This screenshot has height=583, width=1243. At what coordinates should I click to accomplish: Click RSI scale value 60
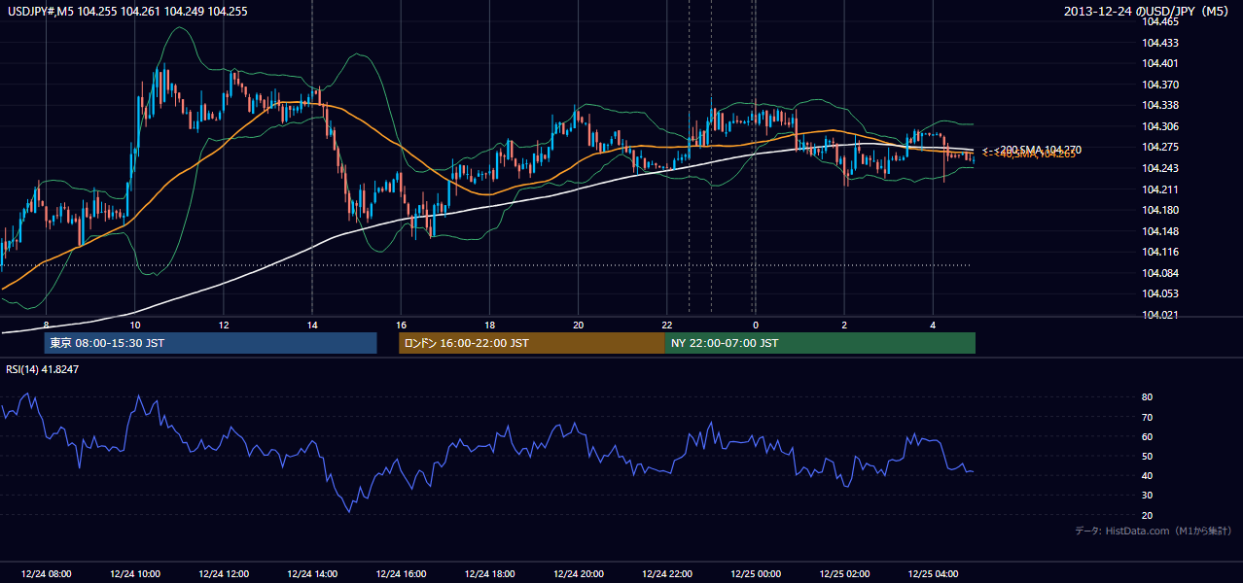click(1148, 436)
